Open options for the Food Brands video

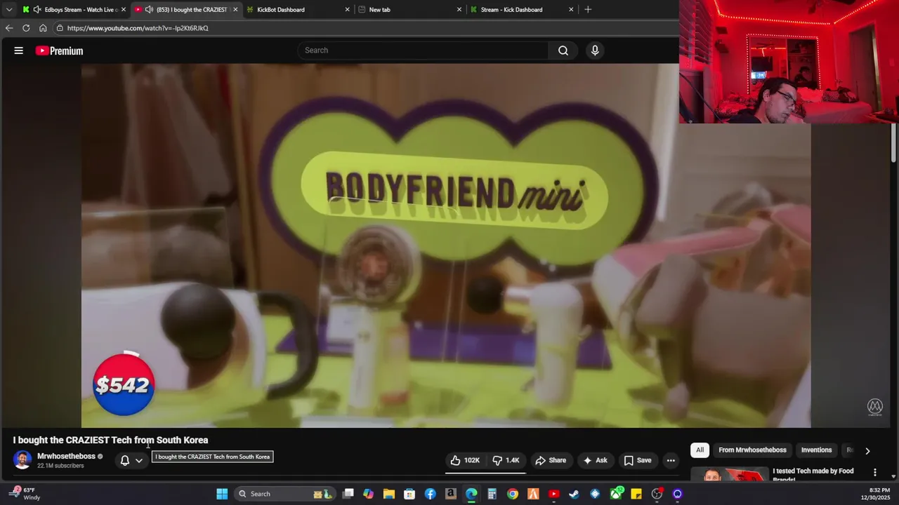tap(874, 473)
